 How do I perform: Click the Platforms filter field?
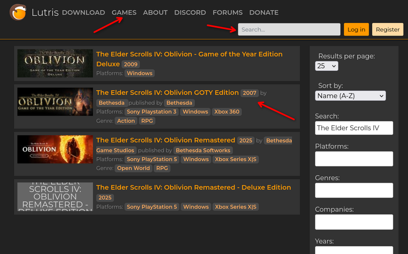coord(354,159)
